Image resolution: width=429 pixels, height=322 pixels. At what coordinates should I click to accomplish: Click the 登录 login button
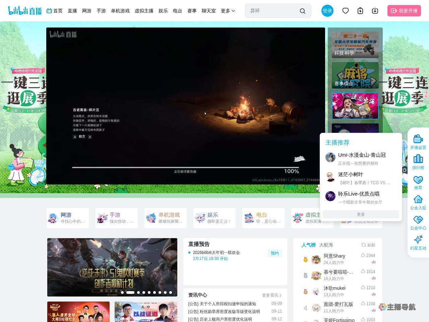[x=327, y=11]
